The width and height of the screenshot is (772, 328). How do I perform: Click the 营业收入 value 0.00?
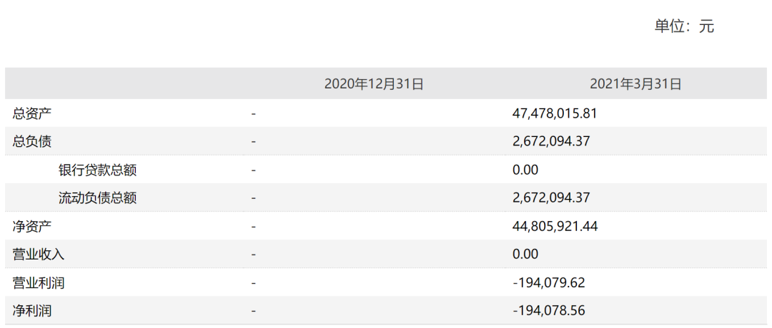(x=525, y=255)
